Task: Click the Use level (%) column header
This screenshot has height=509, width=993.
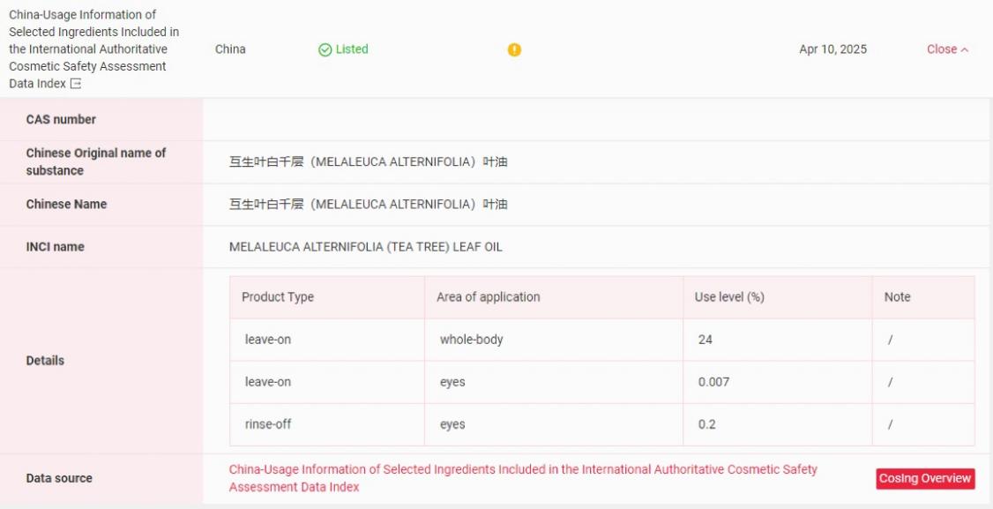Action: pyautogui.click(x=729, y=297)
